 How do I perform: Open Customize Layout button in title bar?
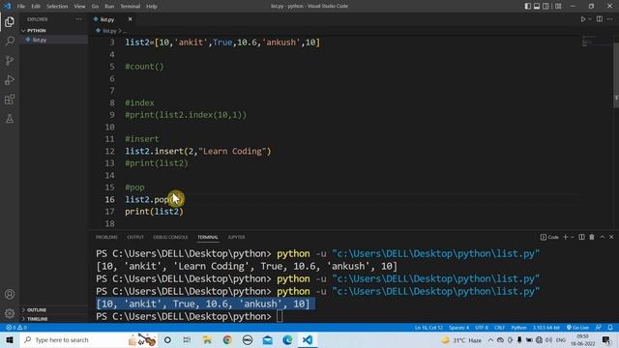(x=558, y=6)
